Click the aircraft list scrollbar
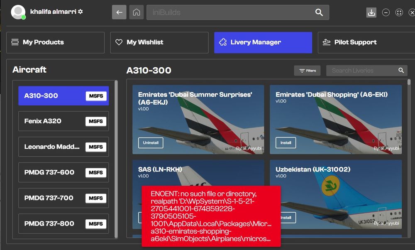This screenshot has width=415, height=250. (116, 125)
